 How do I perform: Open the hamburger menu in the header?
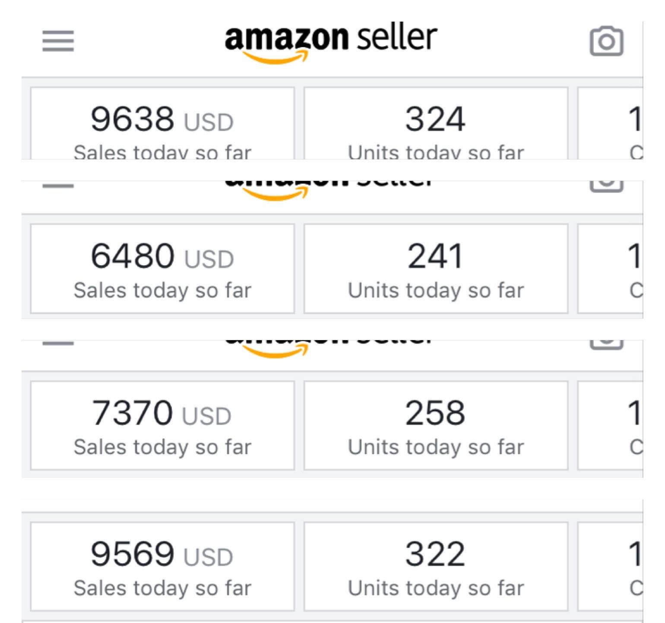click(58, 41)
